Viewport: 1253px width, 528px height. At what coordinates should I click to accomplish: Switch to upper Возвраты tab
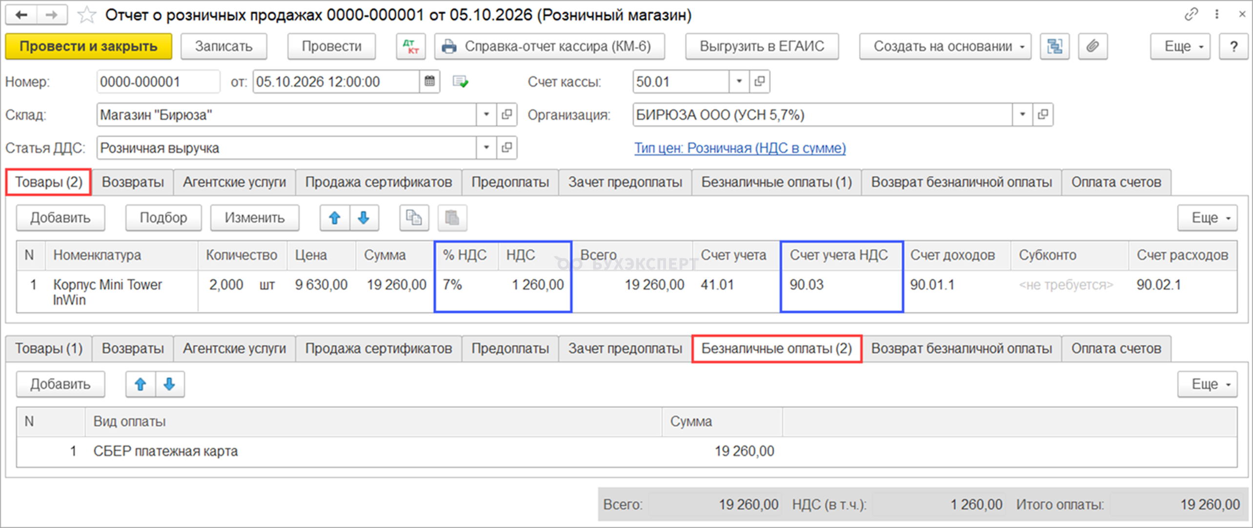coord(133,182)
